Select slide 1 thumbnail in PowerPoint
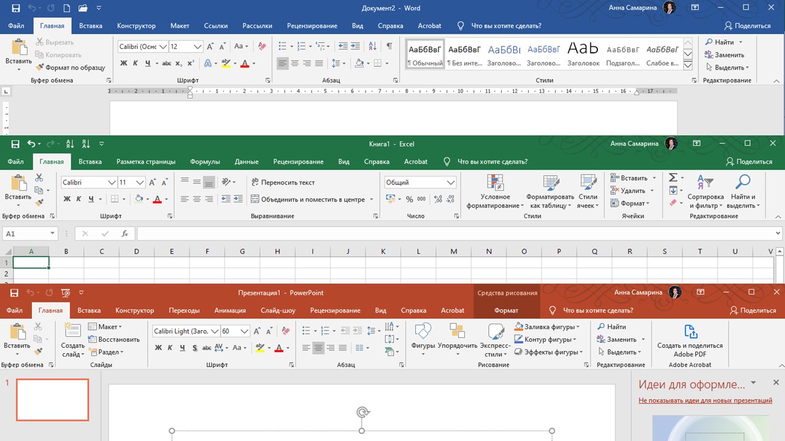Viewport: 785px width, 441px height. click(x=52, y=399)
